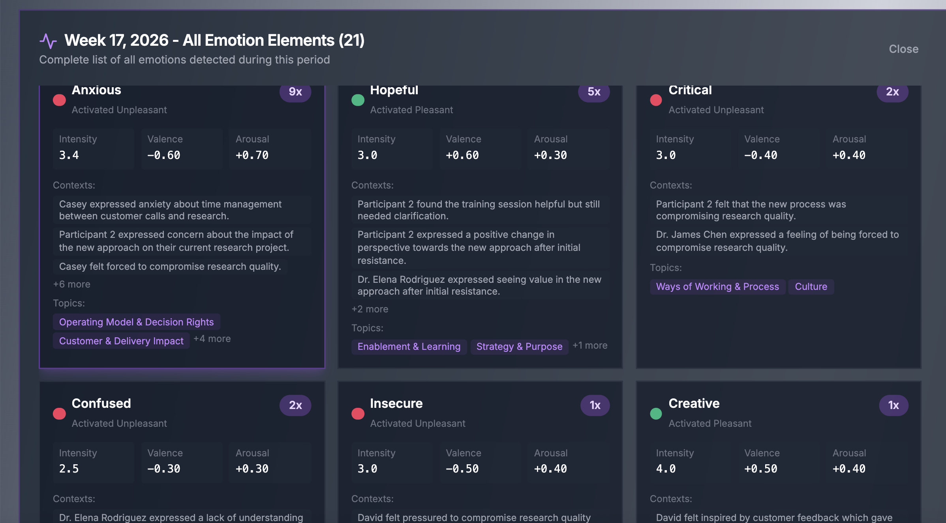
Task: Show '+4 more' topics on Anxious card
Action: pos(212,339)
